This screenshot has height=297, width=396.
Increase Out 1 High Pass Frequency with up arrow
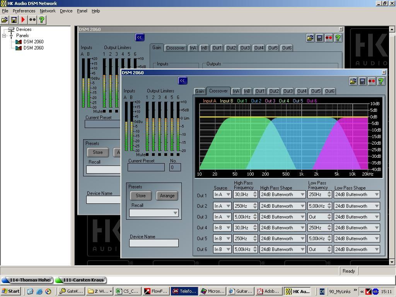coord(255,193)
